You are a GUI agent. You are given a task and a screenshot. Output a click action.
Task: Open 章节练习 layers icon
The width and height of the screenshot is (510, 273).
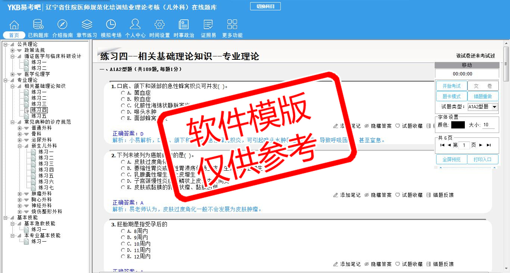87,25
